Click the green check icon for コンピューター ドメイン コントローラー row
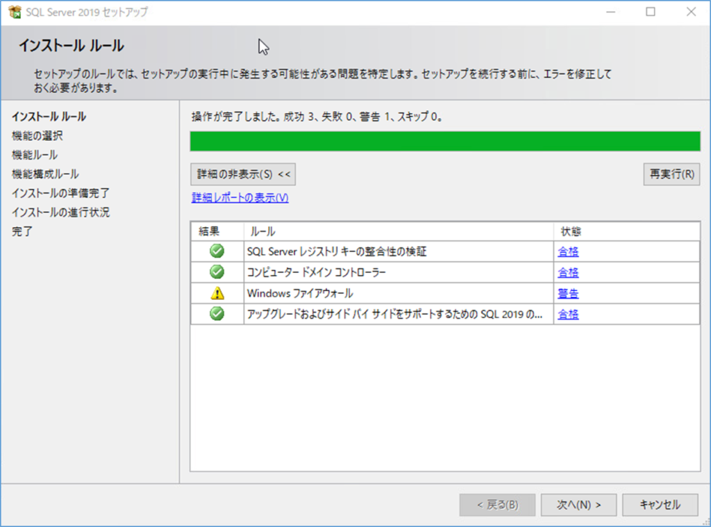711x527 pixels. [x=217, y=271]
